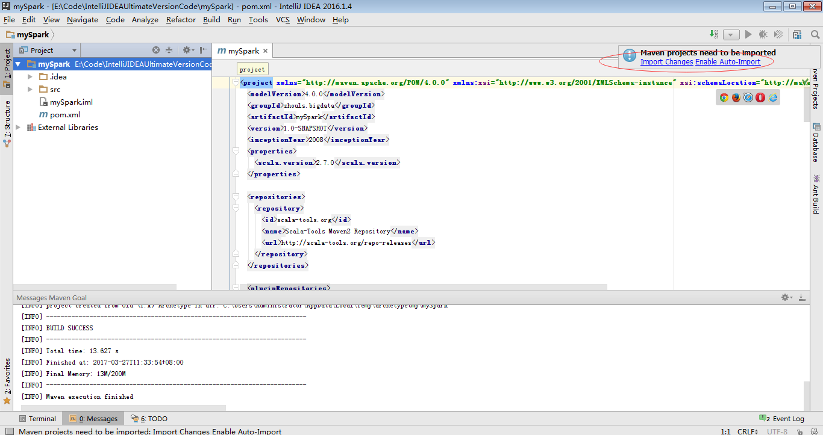Hide the Project tool window with pin icon
The image size is (823, 435).
point(204,50)
